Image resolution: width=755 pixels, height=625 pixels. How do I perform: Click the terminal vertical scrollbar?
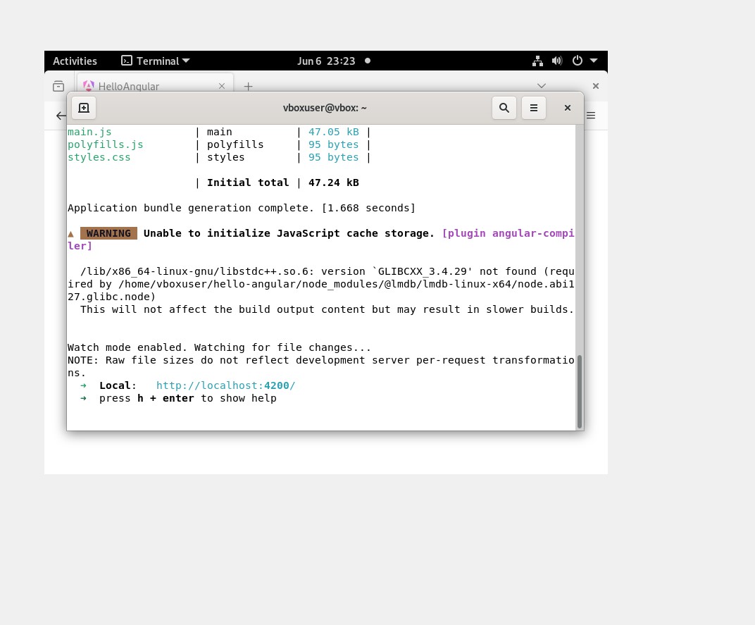click(580, 391)
